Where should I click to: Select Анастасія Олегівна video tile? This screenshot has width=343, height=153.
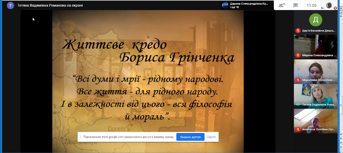[x=316, y=121]
